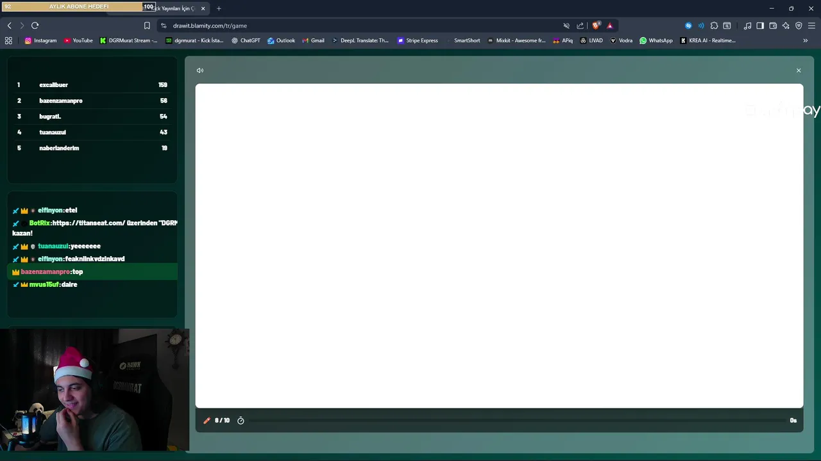Open the dgrmurat - Kick bookmark
Viewport: 821px width, 461px height.
[x=194, y=40]
